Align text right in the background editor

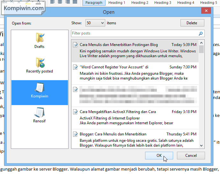[68, 2]
